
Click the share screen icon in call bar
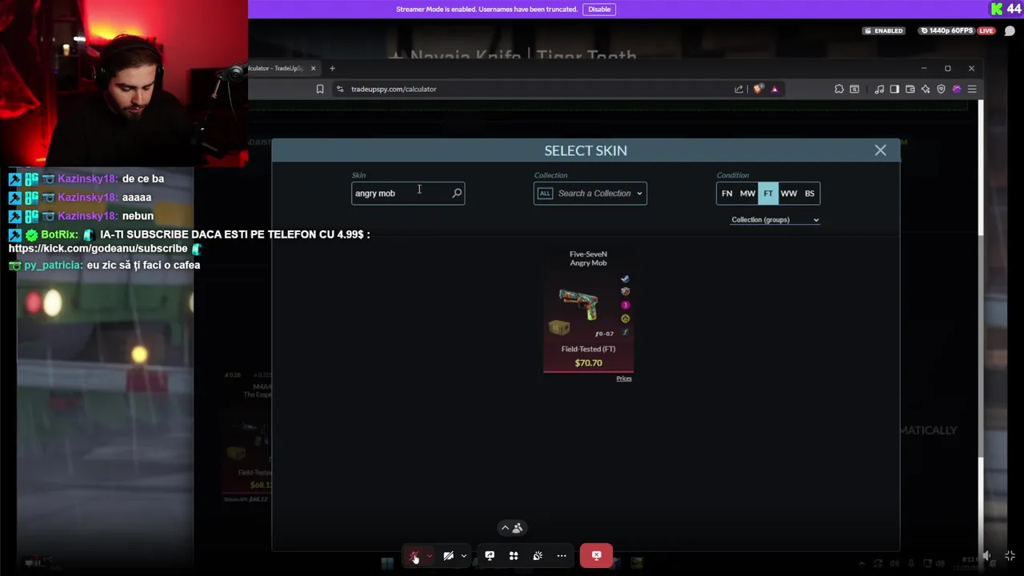pos(490,556)
